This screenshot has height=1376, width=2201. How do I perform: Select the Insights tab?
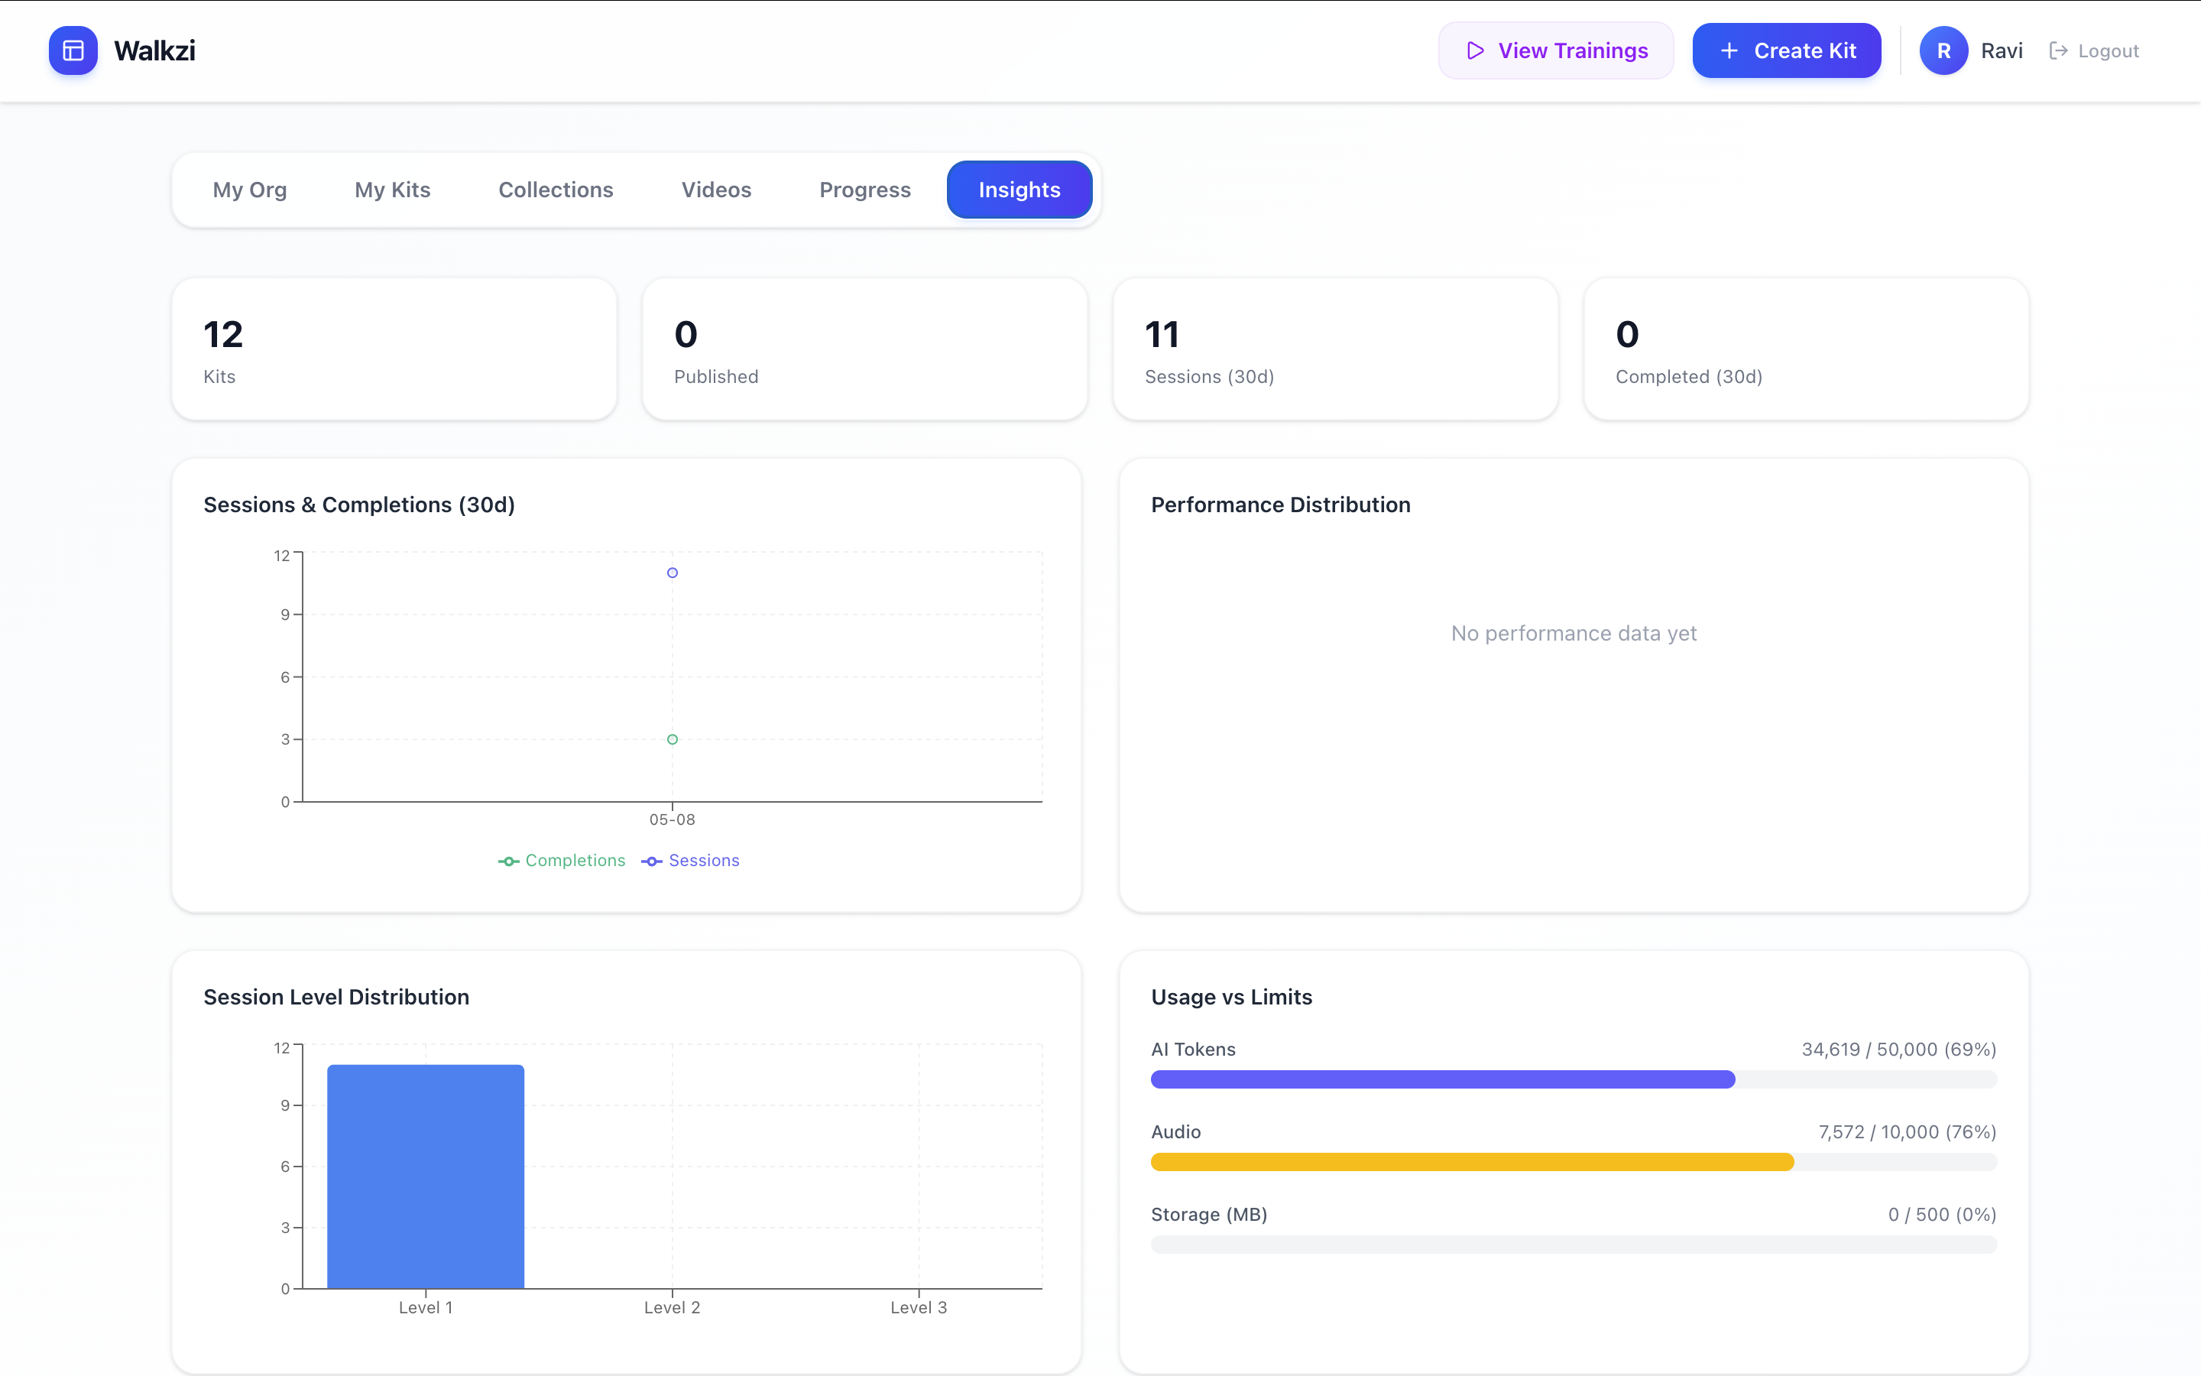click(1019, 190)
